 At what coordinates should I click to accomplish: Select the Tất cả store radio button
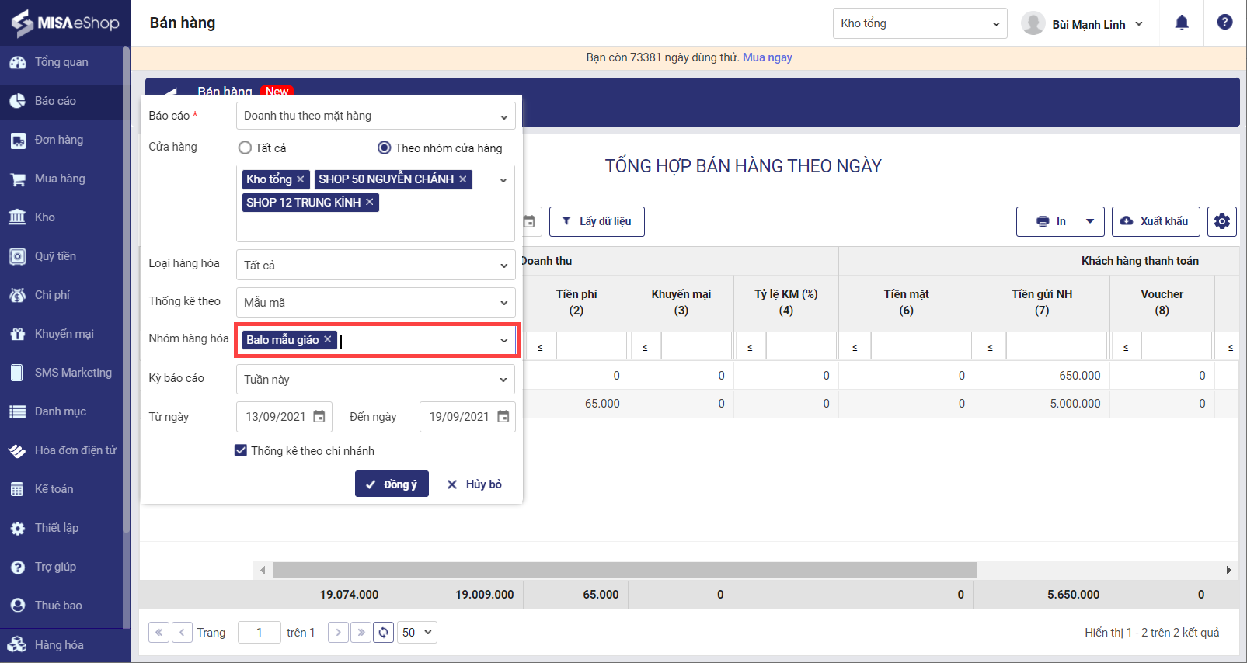[246, 148]
